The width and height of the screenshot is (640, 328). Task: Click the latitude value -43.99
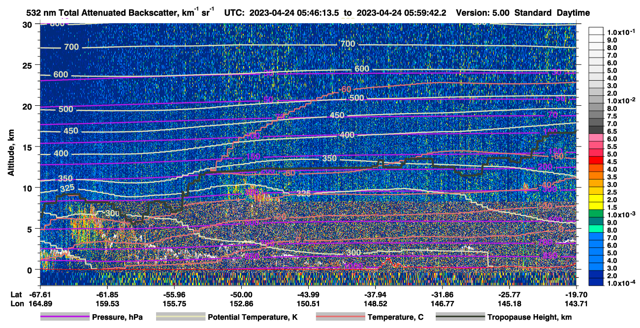click(x=308, y=294)
